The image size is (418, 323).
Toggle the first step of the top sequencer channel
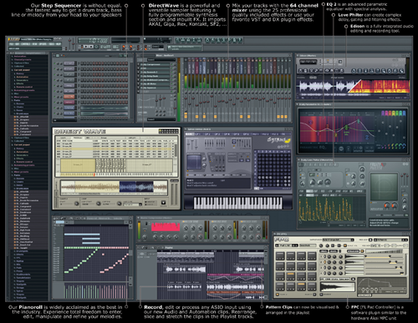(82, 63)
